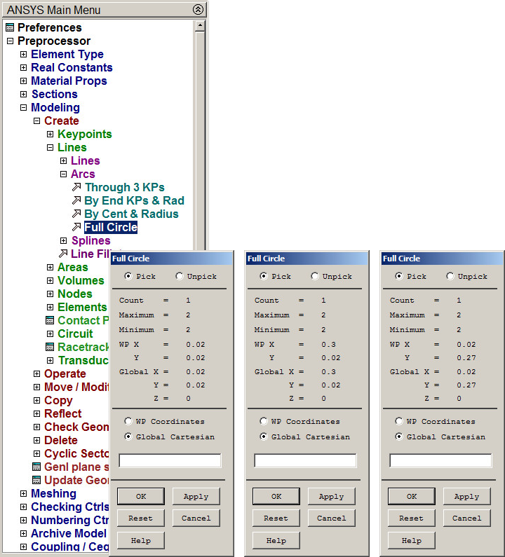Open the Material Props menu item
The height and width of the screenshot is (557, 505).
coord(69,81)
